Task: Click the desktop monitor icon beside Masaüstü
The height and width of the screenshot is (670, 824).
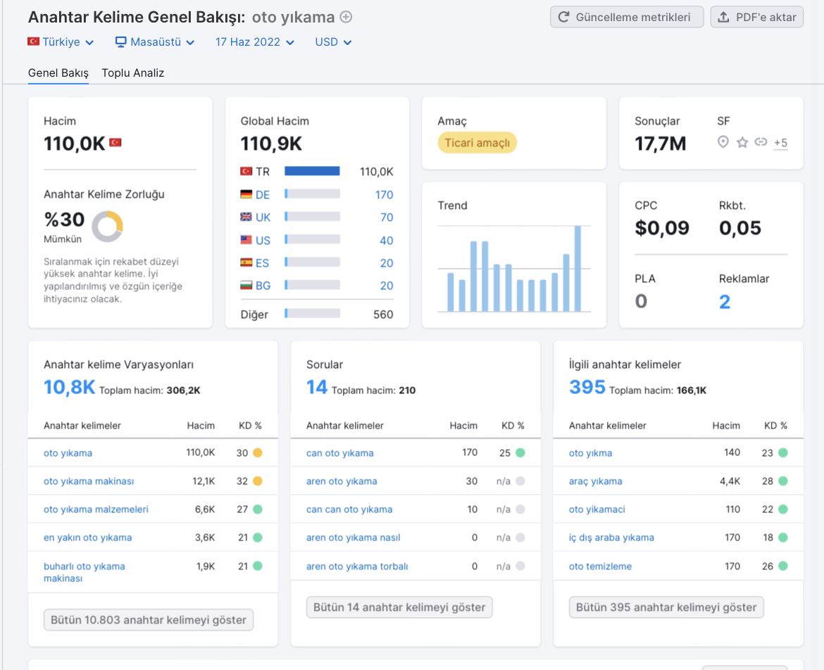Action: (x=121, y=42)
